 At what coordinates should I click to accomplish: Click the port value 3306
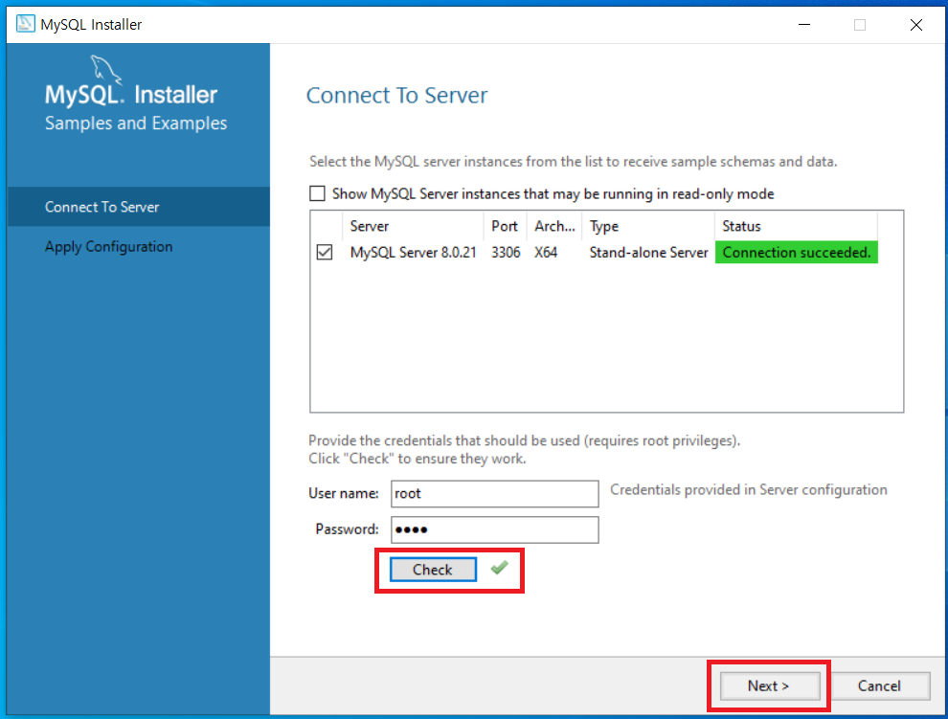506,252
